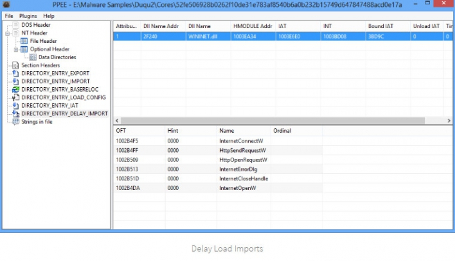
Task: Click the DOS Header page icon
Action: click(x=16, y=25)
